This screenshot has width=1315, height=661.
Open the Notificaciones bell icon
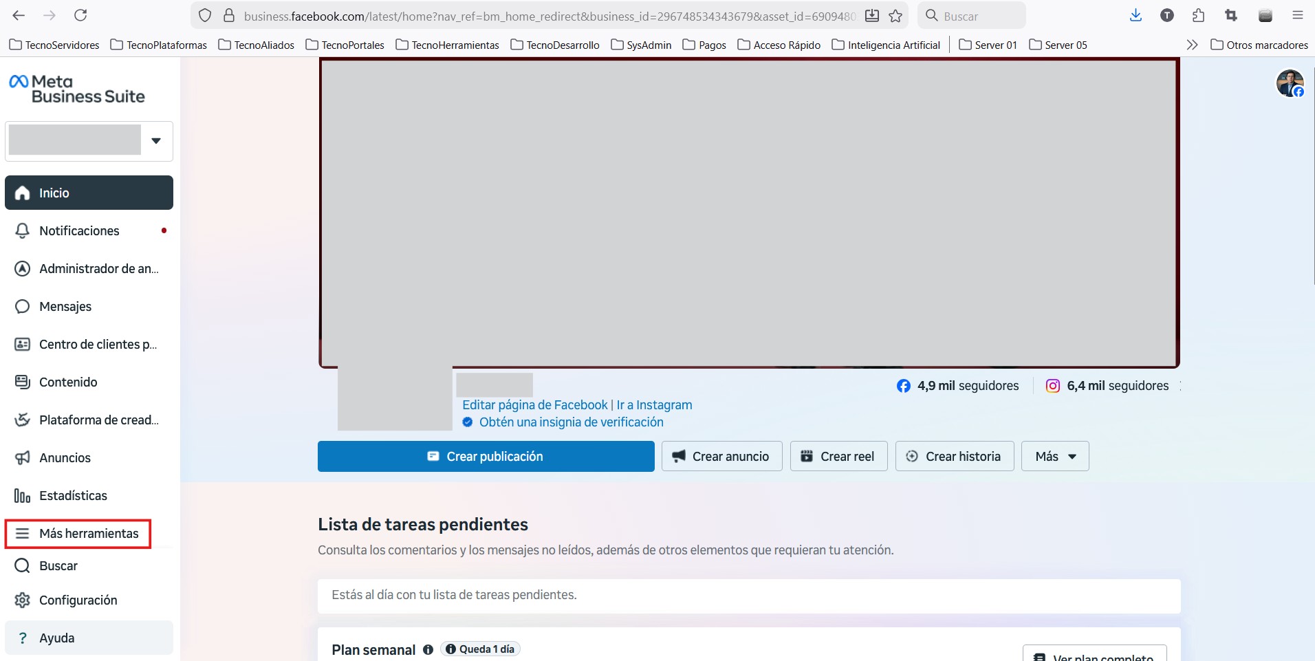[x=23, y=231]
